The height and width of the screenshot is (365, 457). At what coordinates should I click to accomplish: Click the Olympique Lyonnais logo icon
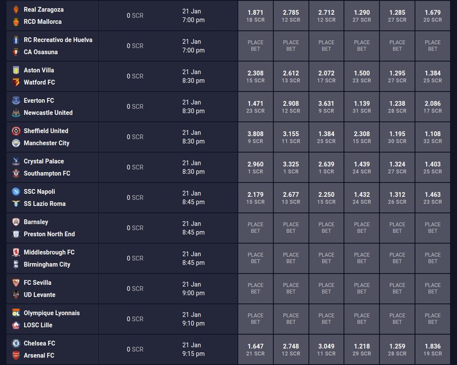[x=16, y=313]
